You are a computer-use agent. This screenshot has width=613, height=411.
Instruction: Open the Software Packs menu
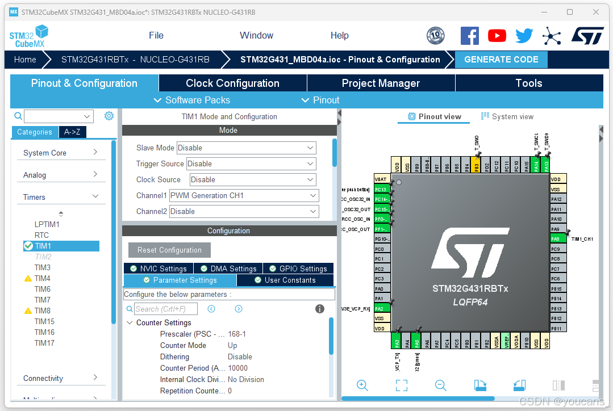192,100
